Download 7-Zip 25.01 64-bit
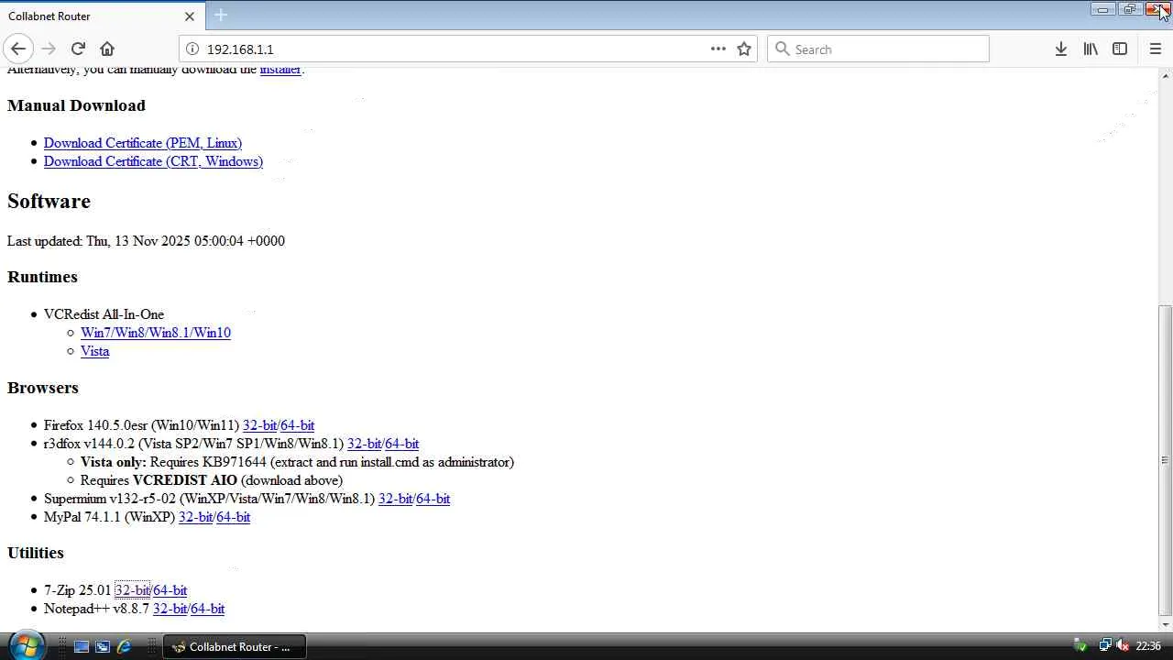Image resolution: width=1173 pixels, height=660 pixels. pyautogui.click(x=170, y=590)
